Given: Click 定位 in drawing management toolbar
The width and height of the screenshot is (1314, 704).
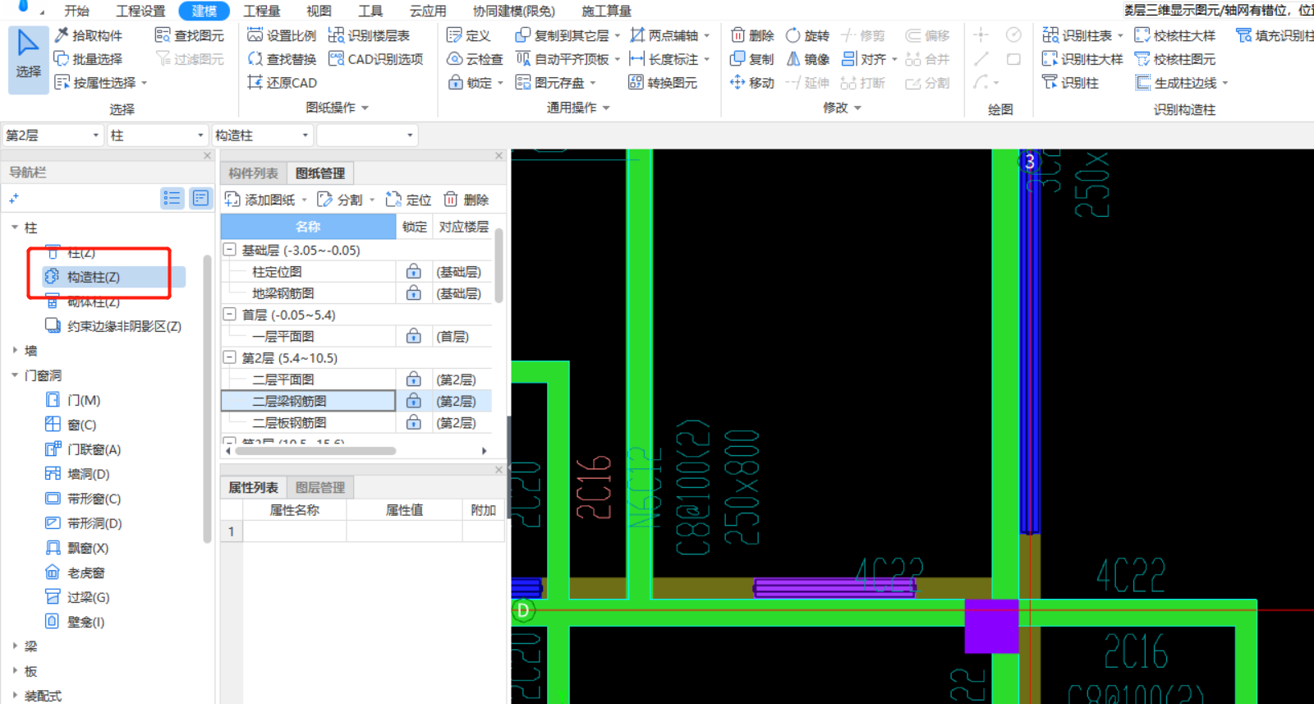Looking at the screenshot, I should coord(408,200).
